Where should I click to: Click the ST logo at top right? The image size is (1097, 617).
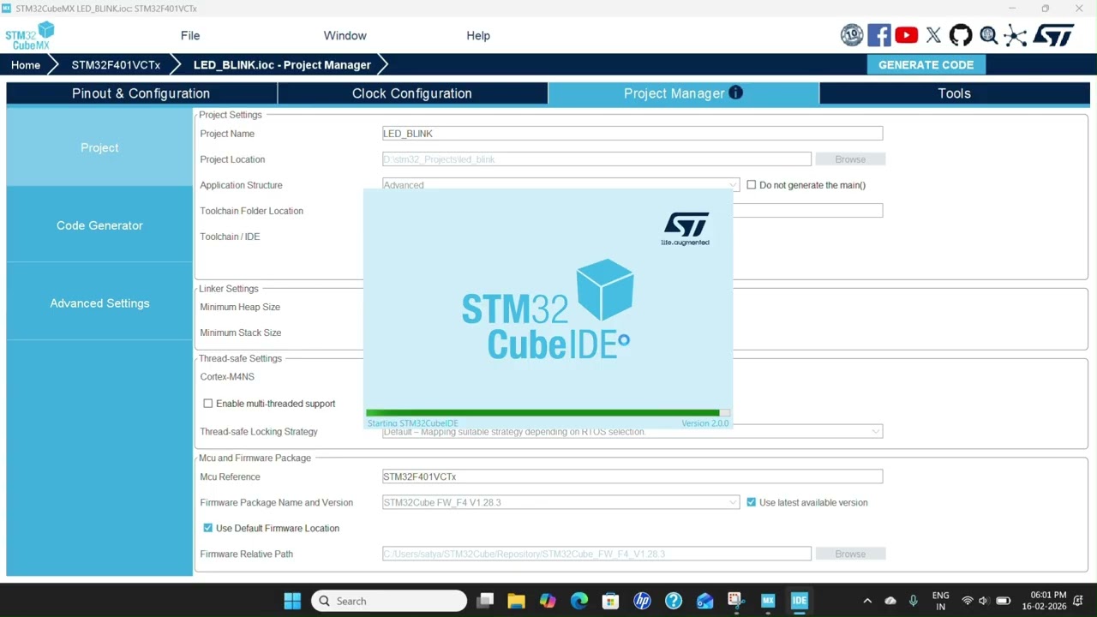tap(1053, 35)
